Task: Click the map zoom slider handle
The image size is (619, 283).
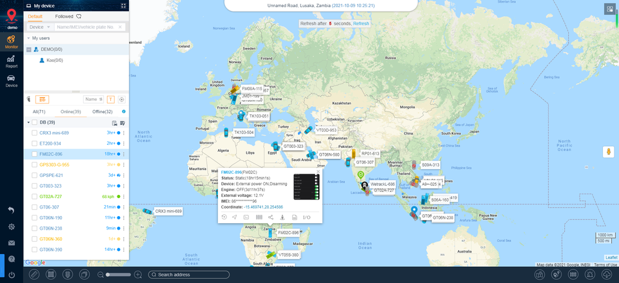Action: coord(108,275)
